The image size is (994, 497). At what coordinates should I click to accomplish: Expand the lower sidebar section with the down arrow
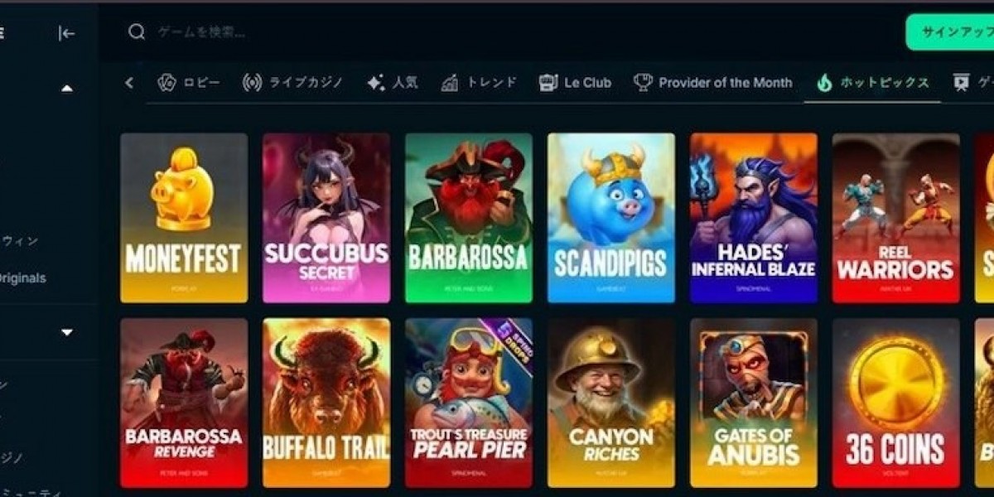[x=67, y=333]
